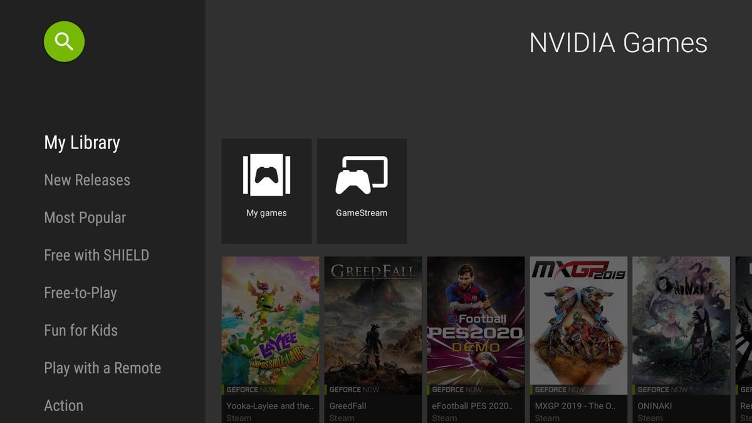Open the ONINAKI game cover

(x=681, y=325)
